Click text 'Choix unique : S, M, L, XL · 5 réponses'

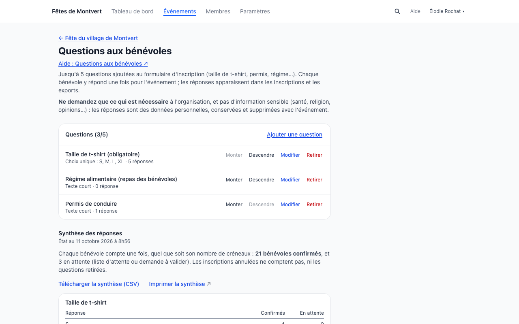point(109,162)
